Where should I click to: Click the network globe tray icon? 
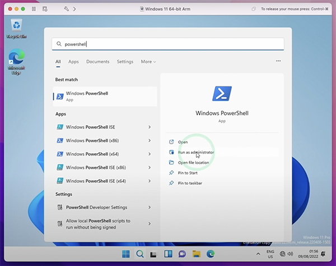click(x=282, y=254)
